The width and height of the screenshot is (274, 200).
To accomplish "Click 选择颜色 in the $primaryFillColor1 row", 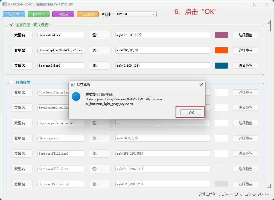I will [245, 169].
